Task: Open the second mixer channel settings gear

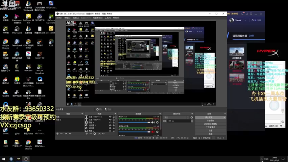Action: click(157, 132)
